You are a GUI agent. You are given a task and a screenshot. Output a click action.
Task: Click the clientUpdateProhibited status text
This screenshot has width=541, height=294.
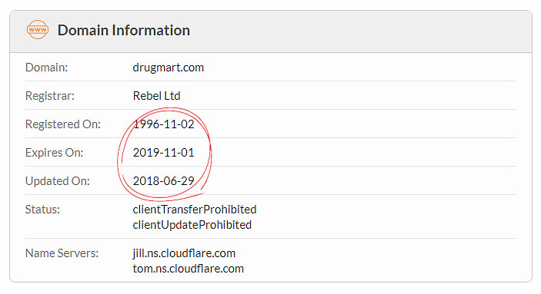[192, 225]
